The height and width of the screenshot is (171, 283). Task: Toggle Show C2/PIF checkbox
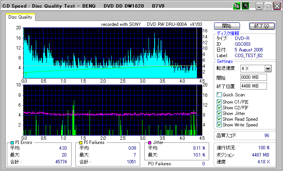[219, 107]
